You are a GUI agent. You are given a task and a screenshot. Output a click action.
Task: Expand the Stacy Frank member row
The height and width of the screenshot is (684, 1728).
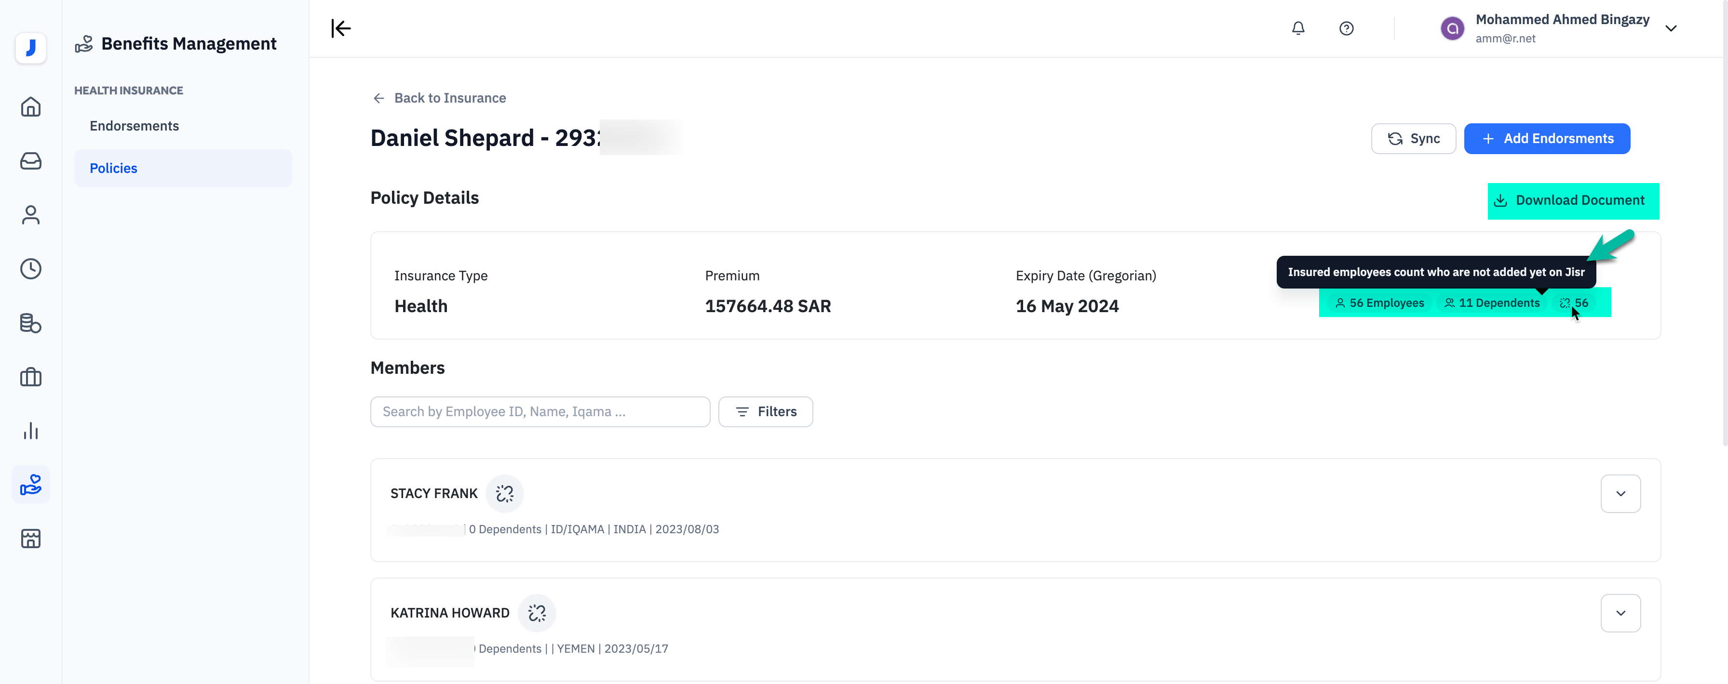coord(1620,494)
